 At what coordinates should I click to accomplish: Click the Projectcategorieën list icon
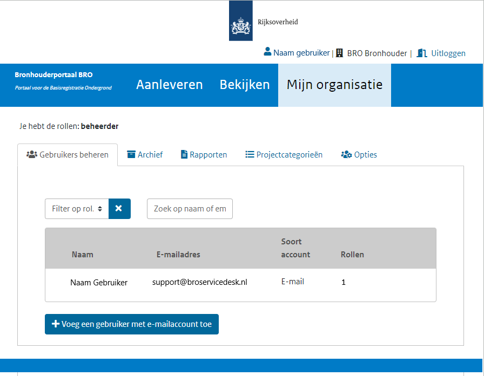coord(250,154)
